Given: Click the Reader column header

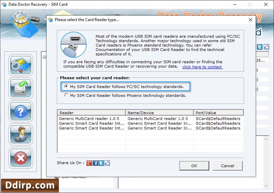Looking at the screenshot, I should point(92,113).
